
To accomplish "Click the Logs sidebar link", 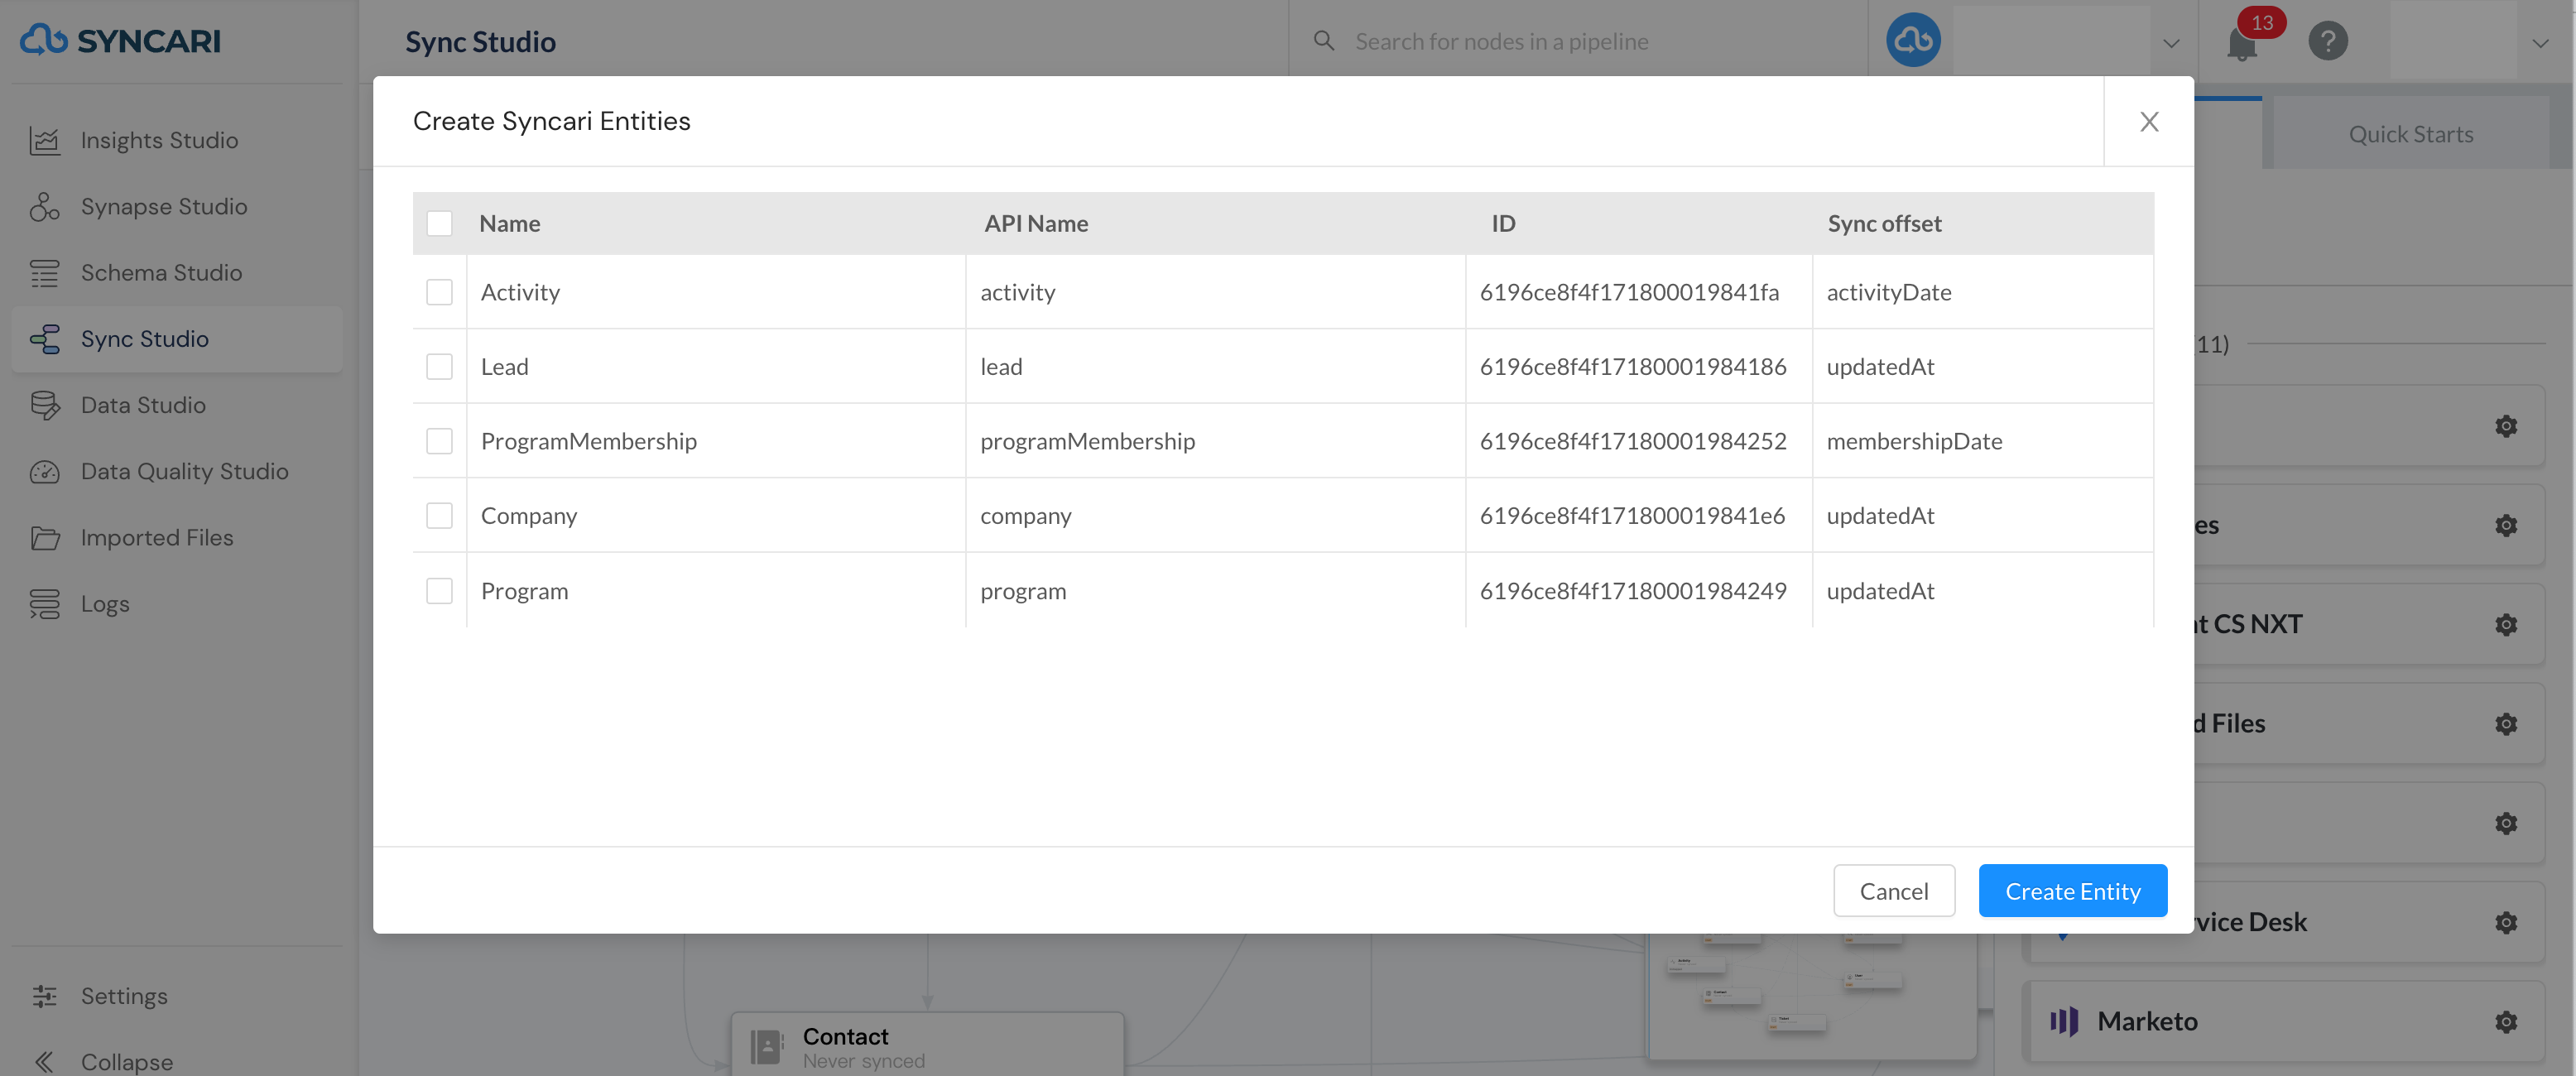I will 105,604.
